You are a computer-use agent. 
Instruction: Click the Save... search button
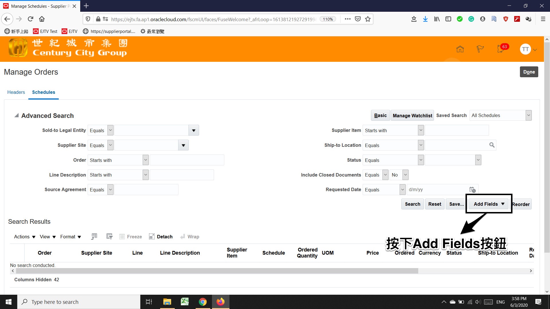pyautogui.click(x=456, y=204)
